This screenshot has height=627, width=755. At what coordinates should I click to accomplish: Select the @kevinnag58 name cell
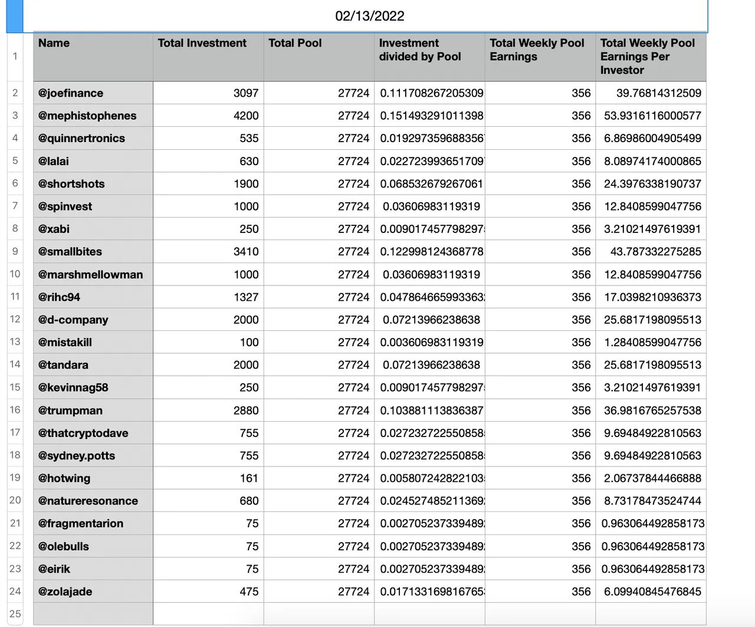pos(93,388)
